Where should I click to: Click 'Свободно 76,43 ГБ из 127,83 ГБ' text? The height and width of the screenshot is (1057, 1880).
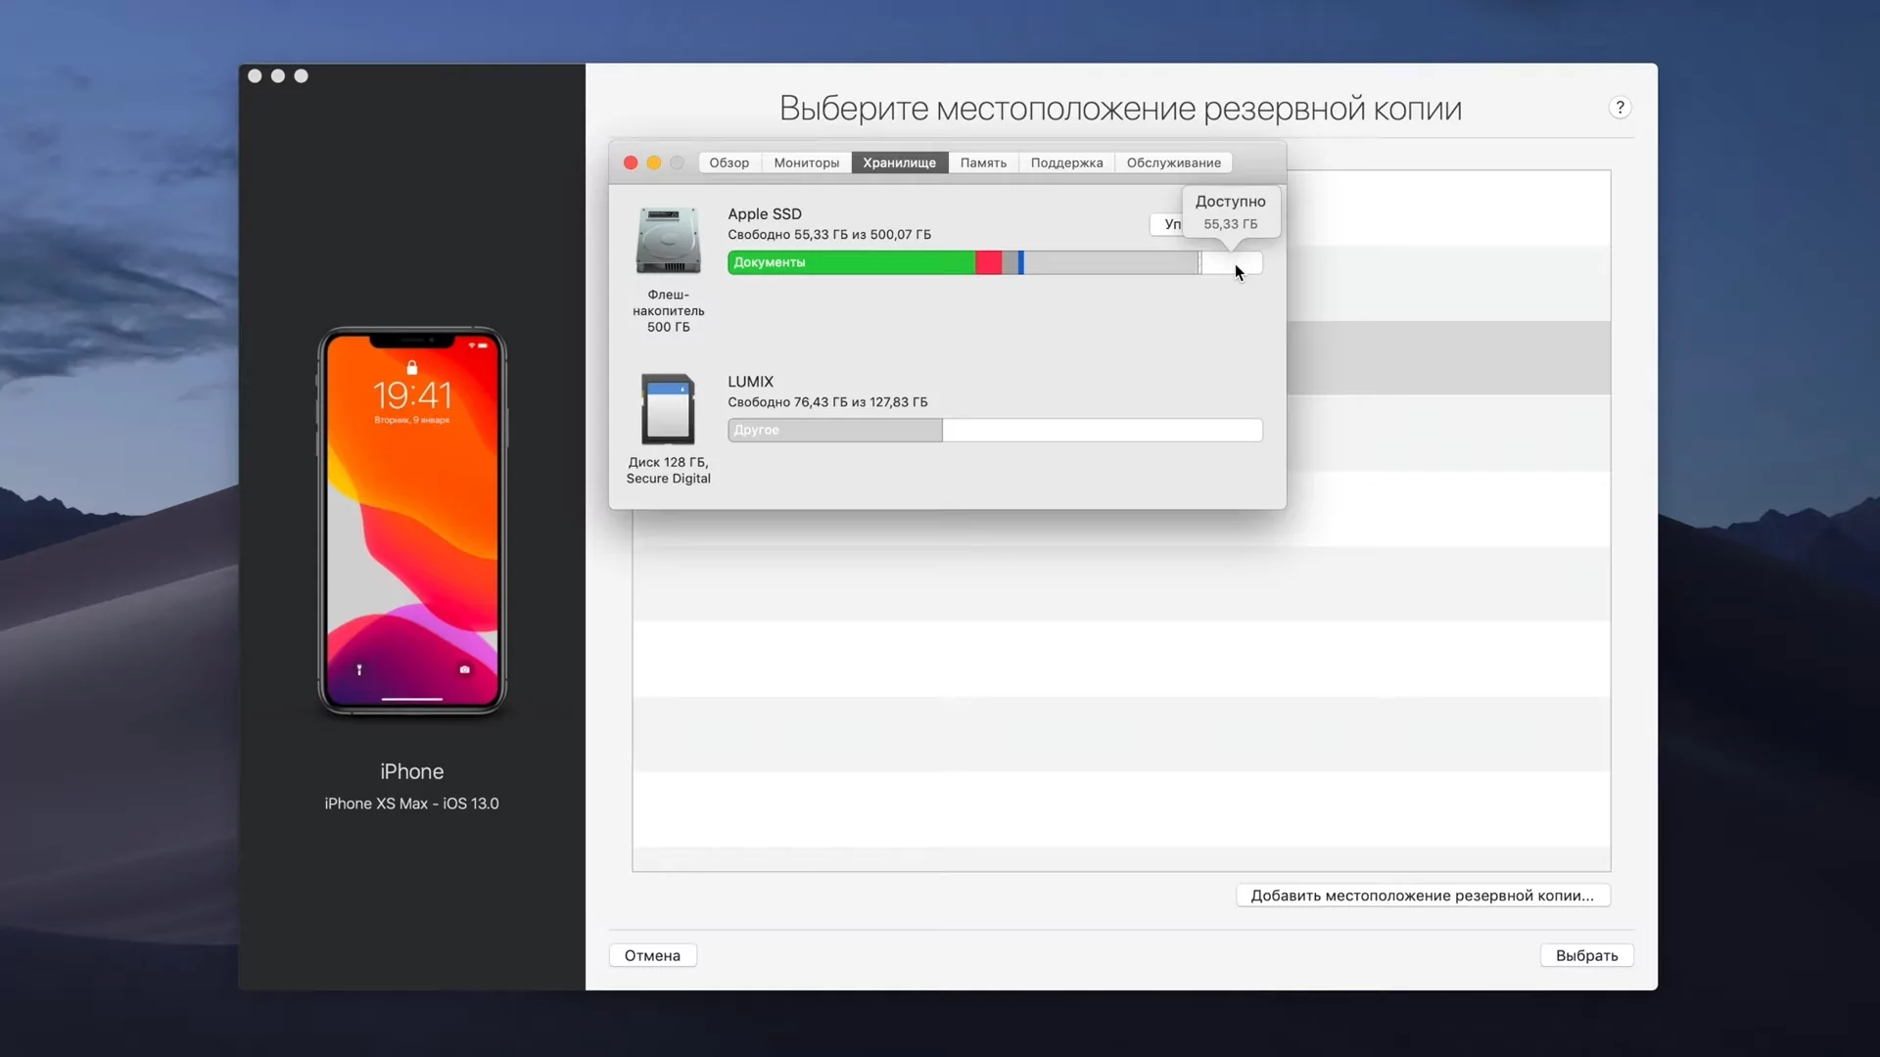(x=827, y=402)
